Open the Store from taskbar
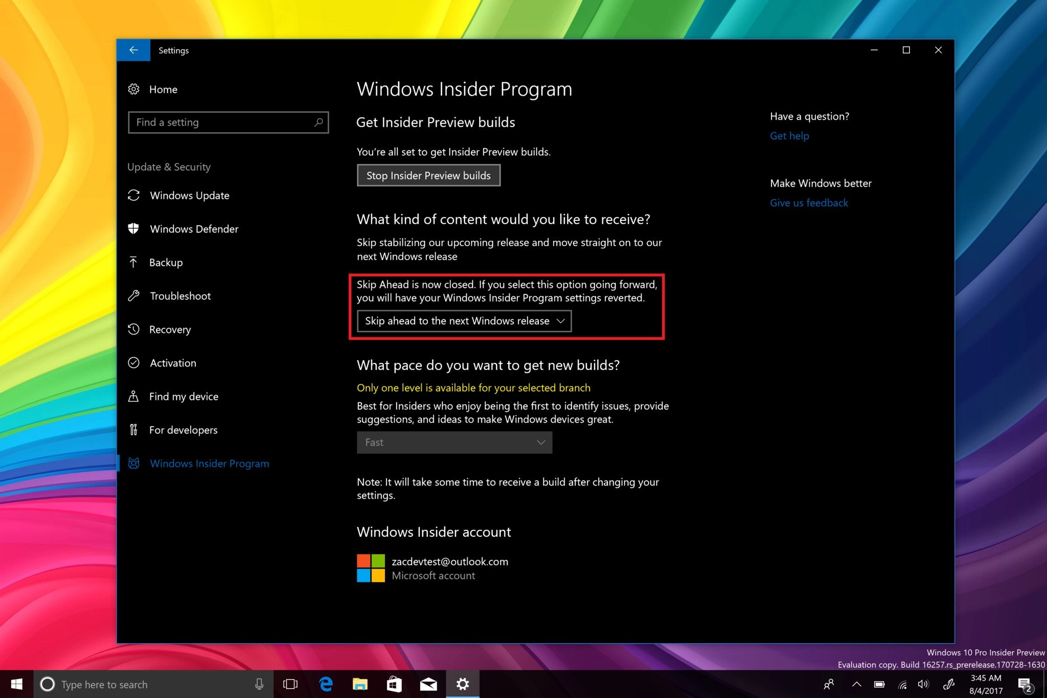This screenshot has height=698, width=1047. pos(394,684)
